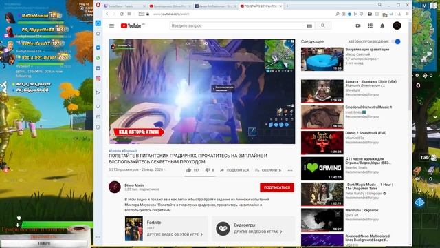Click the browser back arrow

107,14
